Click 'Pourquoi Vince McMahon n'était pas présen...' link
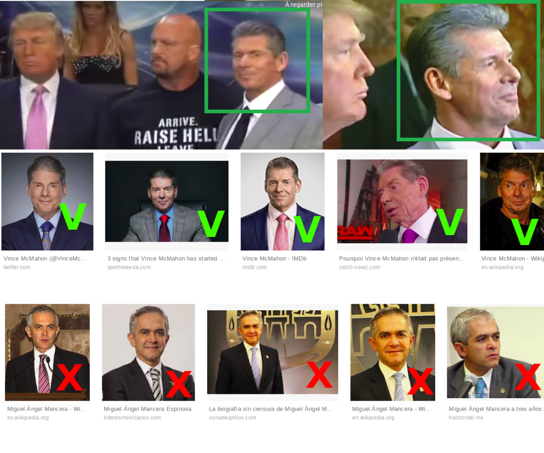This screenshot has width=544, height=453. point(402,258)
